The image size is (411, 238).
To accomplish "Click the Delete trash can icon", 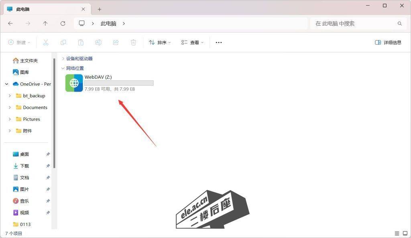I will click(134, 42).
